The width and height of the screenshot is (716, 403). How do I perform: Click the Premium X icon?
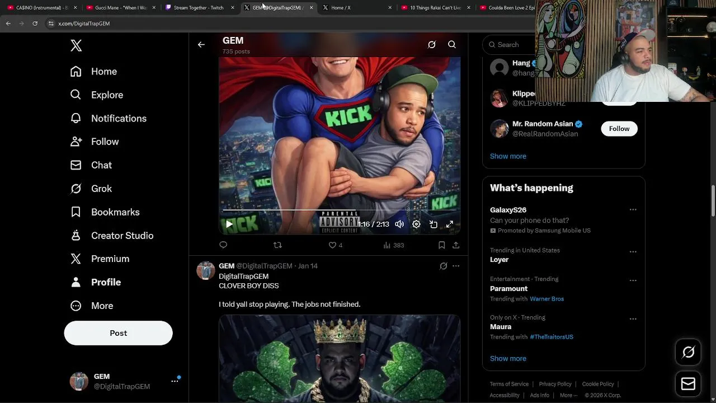[76, 259]
